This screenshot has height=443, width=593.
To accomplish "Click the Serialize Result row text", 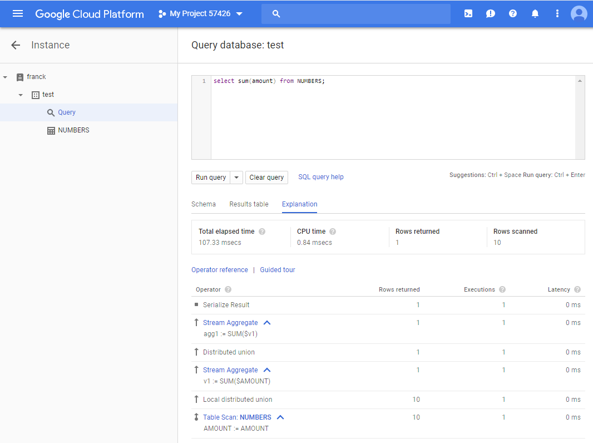I will (226, 305).
